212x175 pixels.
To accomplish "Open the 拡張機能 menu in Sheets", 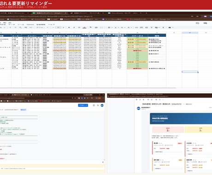I will tap(41, 24).
